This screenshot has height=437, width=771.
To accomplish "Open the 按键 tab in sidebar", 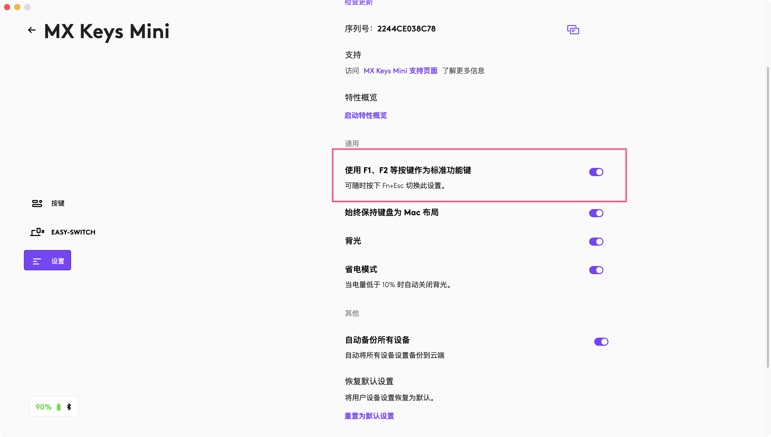I will coord(58,203).
